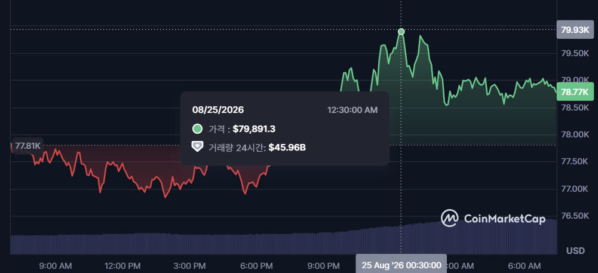This screenshot has width=598, height=273.
Task: Click the 79.50K y-axis label
Action: pos(575,53)
